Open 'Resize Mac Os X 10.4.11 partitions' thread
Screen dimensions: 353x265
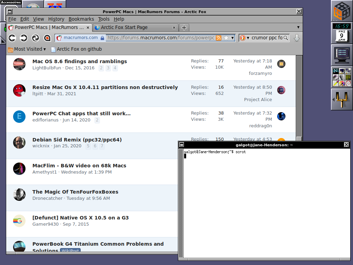click(105, 87)
